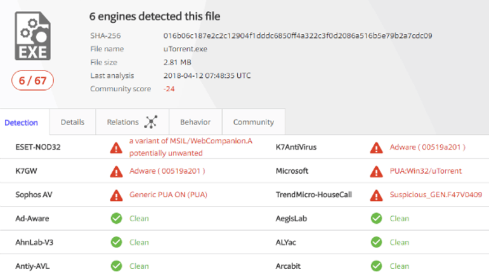Click the SHA-256 hash value

(x=298, y=36)
